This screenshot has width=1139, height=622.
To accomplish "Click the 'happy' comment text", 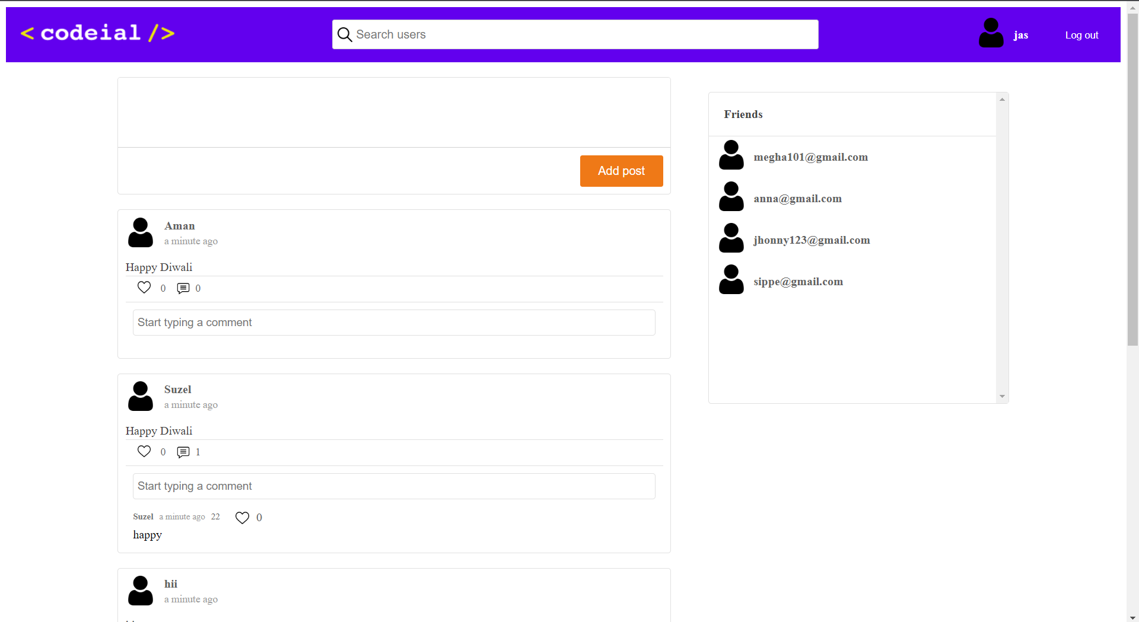I will point(147,535).
